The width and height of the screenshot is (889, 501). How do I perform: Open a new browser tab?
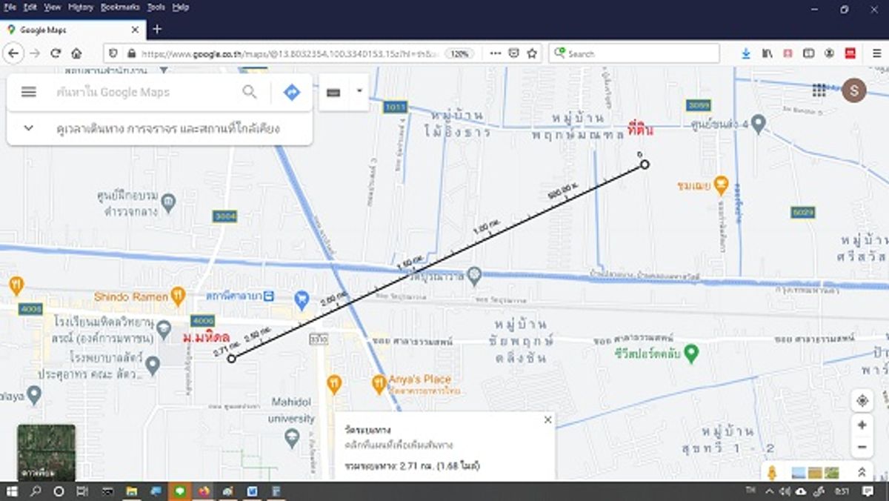pos(157,30)
